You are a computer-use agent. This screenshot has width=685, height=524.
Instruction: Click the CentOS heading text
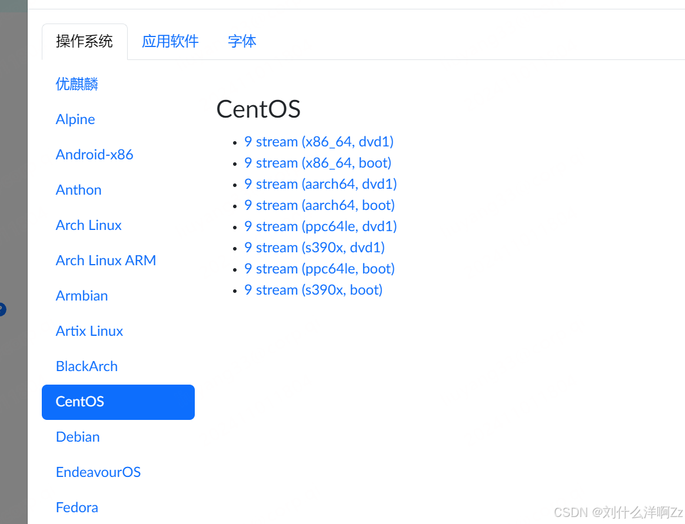258,109
